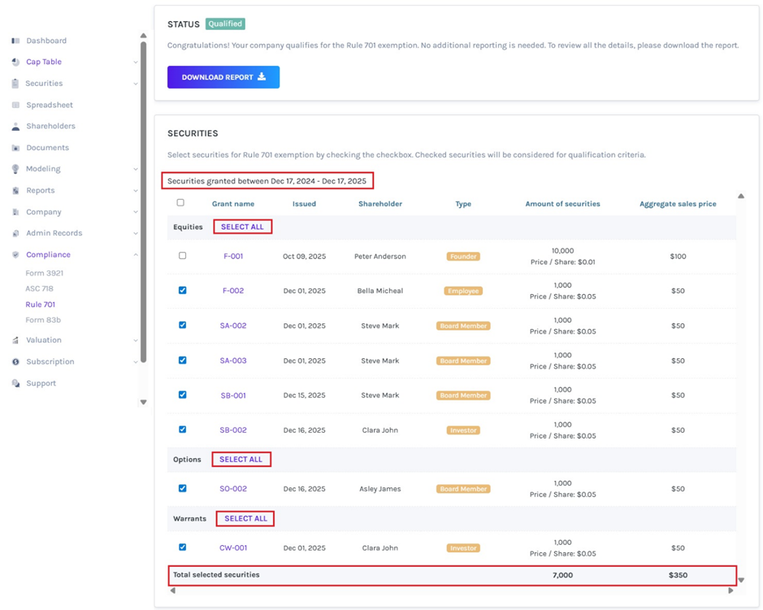Expand the Admin Records chevron
Screen dimensions: 763x610
135,234
